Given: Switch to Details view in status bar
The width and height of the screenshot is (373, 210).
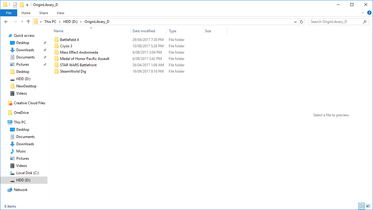Looking at the screenshot, I should (x=362, y=206).
